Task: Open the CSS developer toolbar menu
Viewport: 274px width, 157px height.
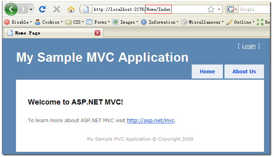Action: point(74,22)
